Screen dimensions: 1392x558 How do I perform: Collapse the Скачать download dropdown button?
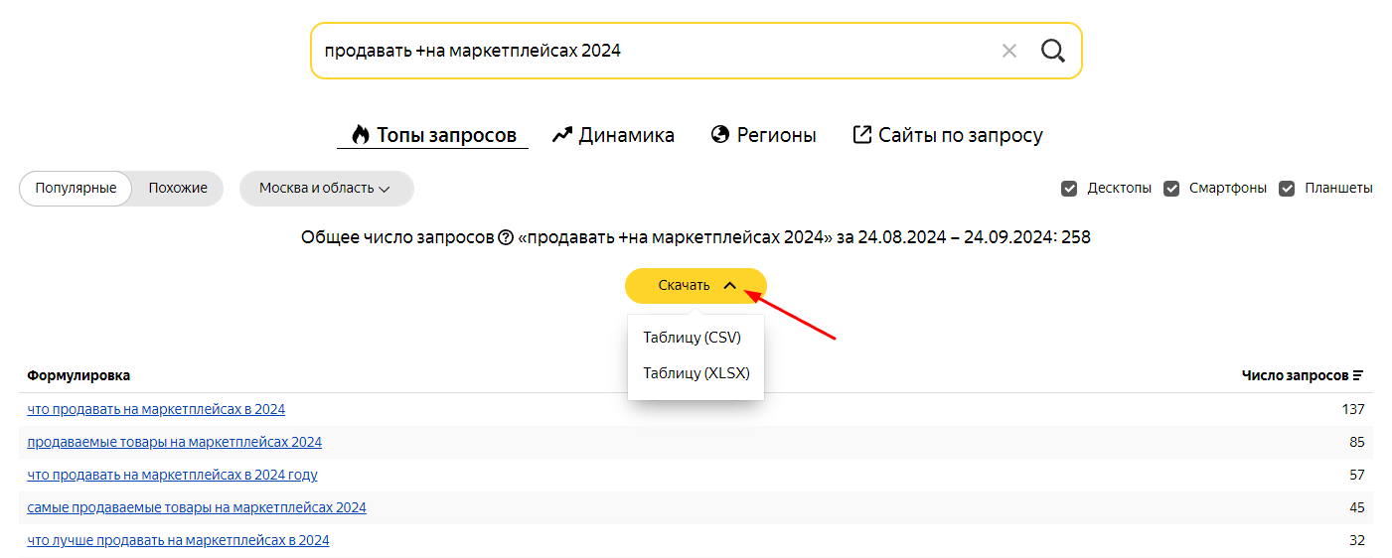696,285
